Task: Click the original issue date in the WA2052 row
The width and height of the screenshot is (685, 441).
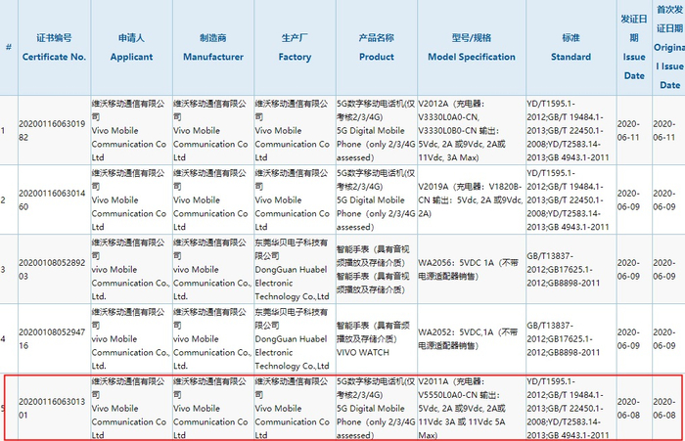Action: (x=668, y=339)
